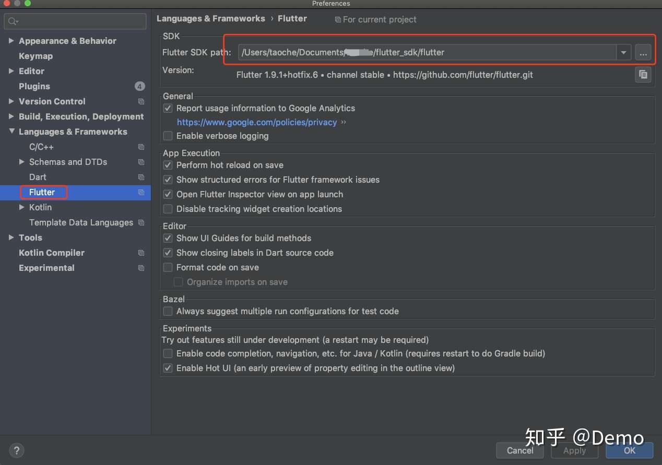Image resolution: width=662 pixels, height=465 pixels.
Task: Uncheck Enable Hot UI experiment
Action: point(168,368)
